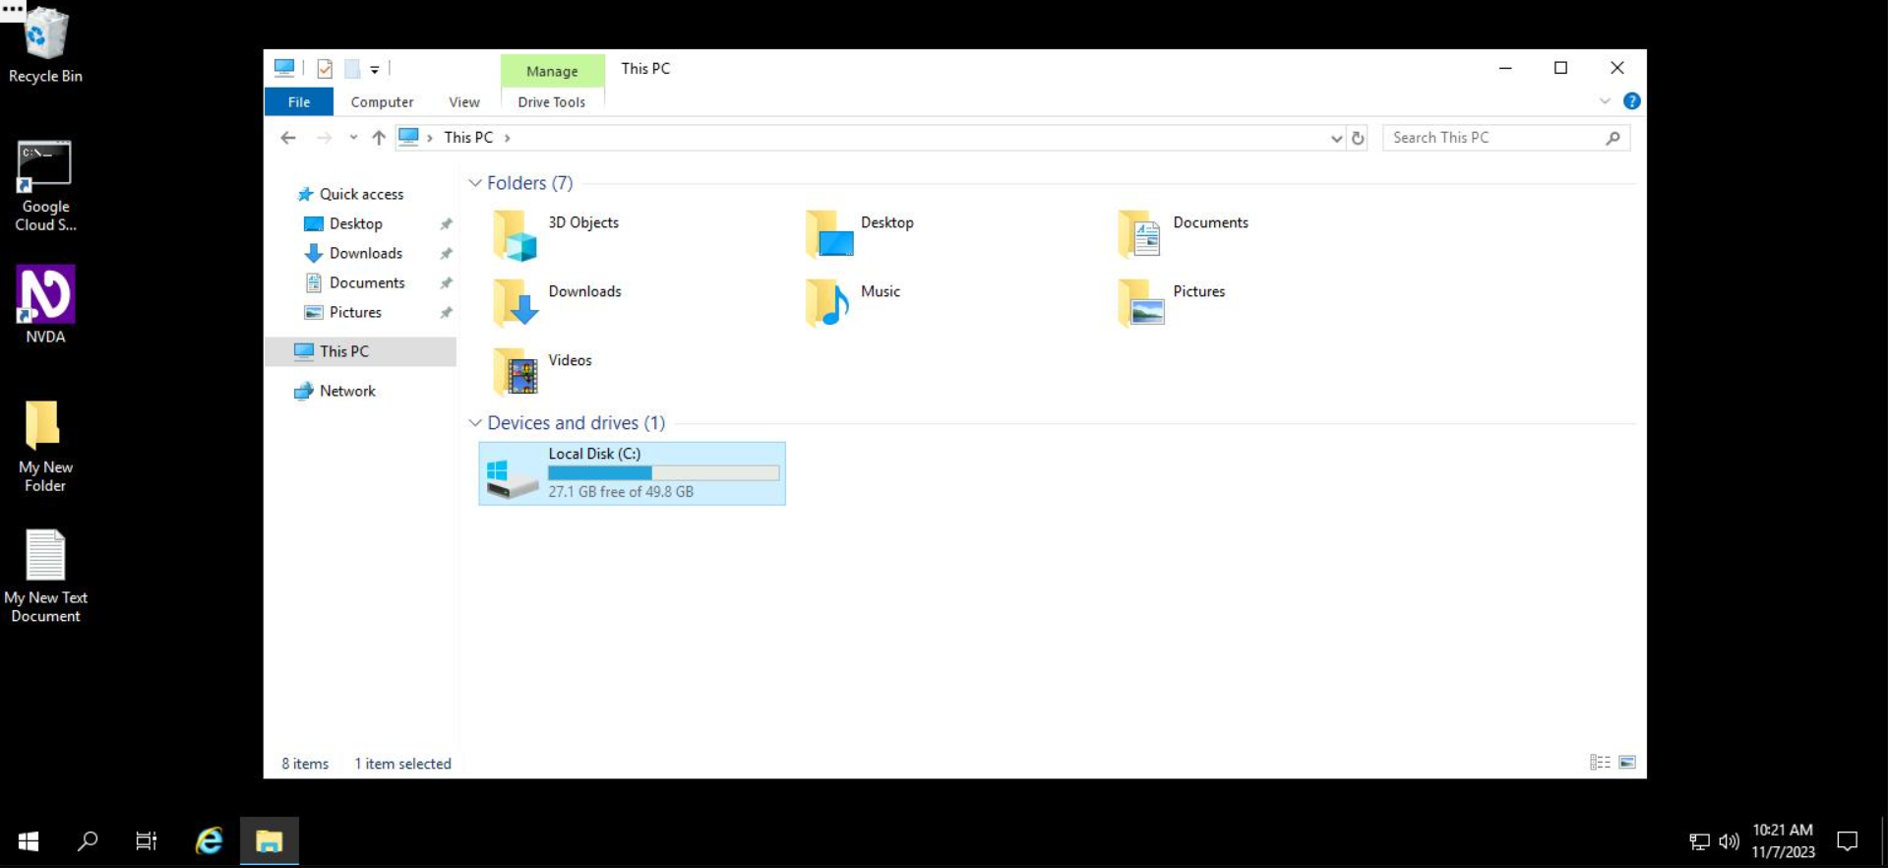Open the Recent locations dropdown arrow
This screenshot has height=868, width=1888.
click(353, 138)
